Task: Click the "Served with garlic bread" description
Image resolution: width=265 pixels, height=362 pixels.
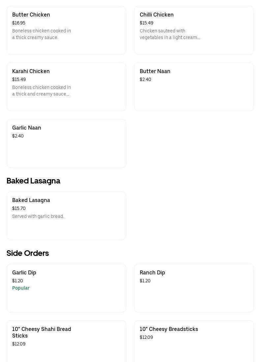Action: click(x=38, y=217)
